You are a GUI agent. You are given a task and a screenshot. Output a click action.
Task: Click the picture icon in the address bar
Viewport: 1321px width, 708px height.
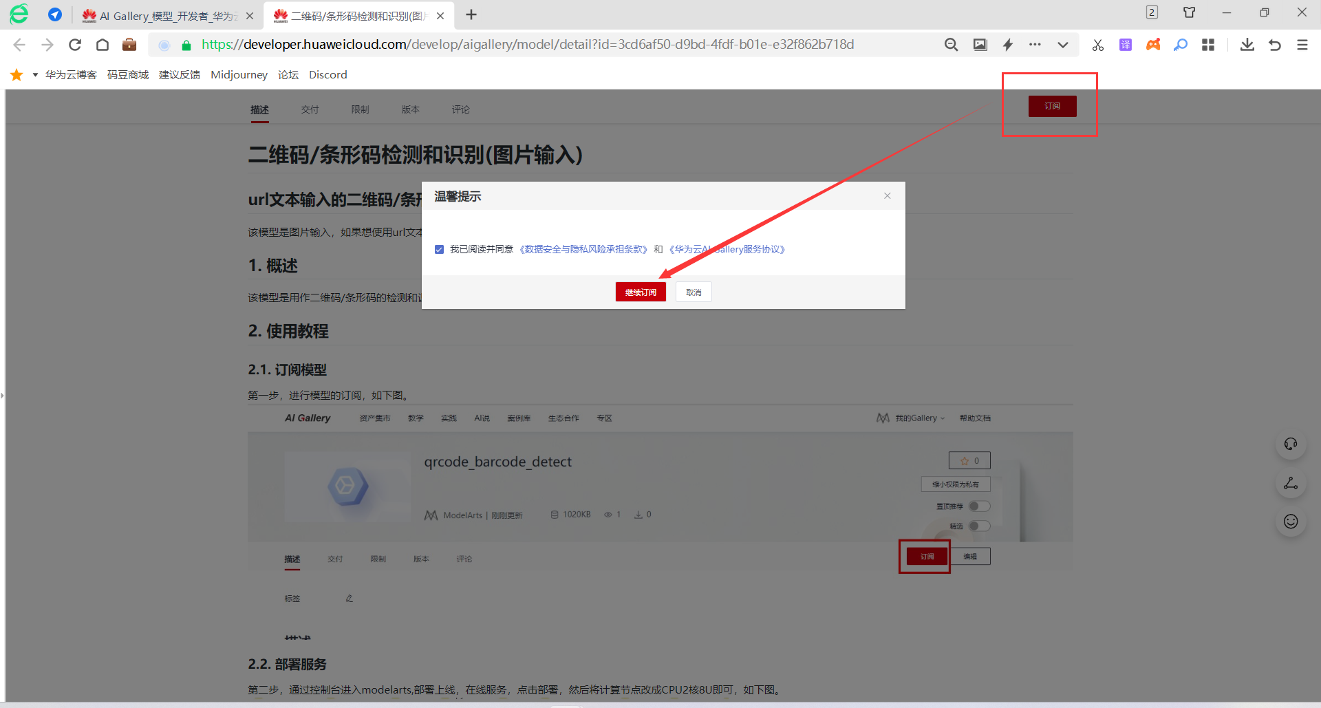coord(980,45)
